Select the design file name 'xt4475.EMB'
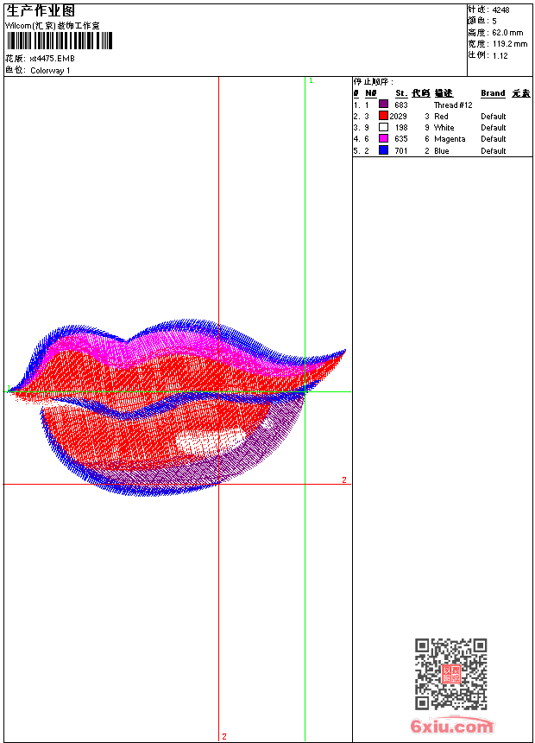Viewport: 535px width, 743px height. [x=52, y=59]
